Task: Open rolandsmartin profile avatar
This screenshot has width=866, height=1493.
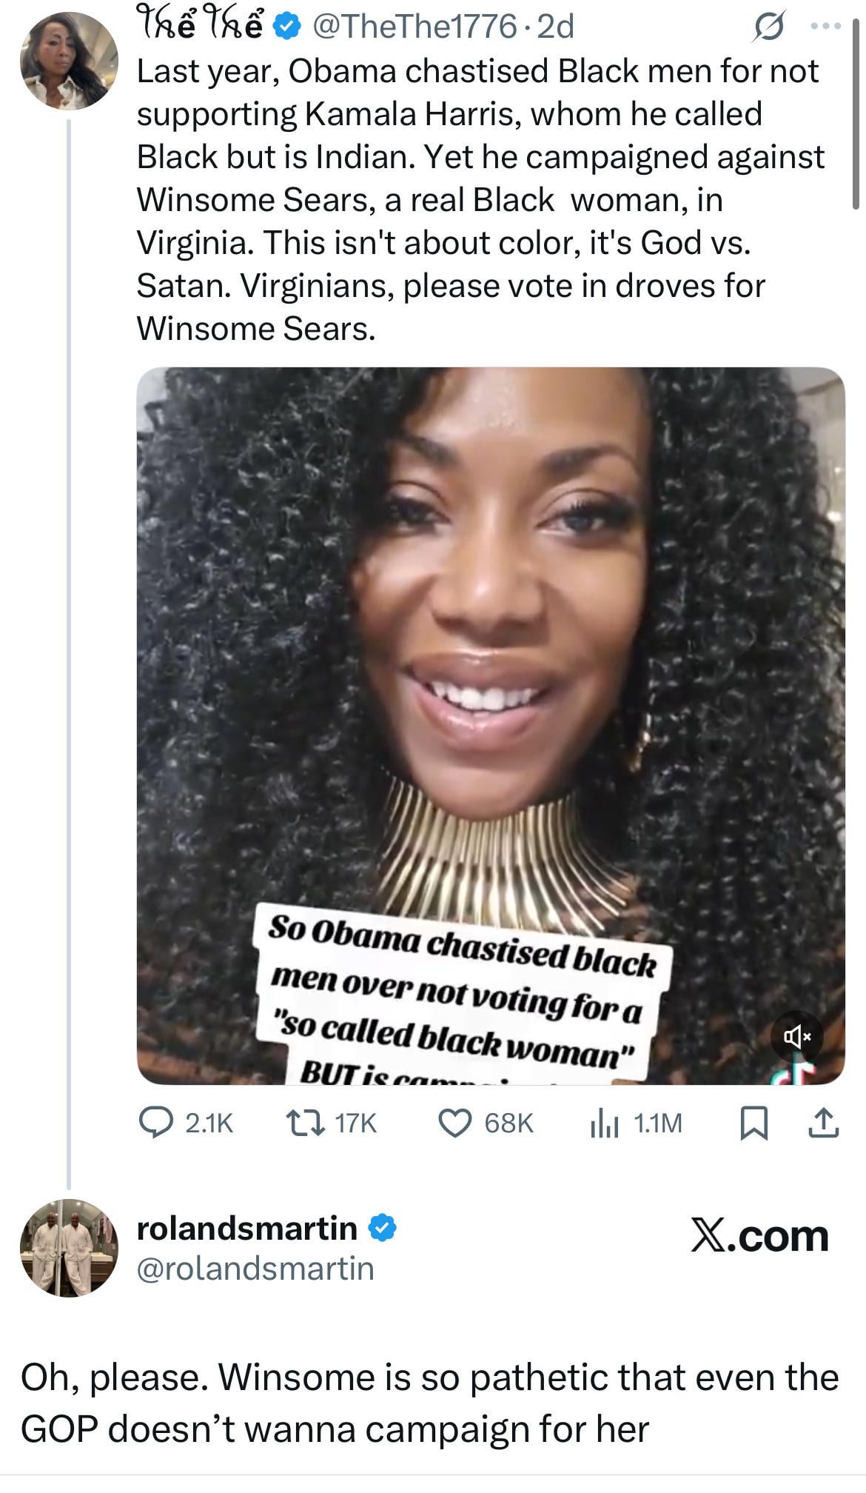Action: [69, 1249]
